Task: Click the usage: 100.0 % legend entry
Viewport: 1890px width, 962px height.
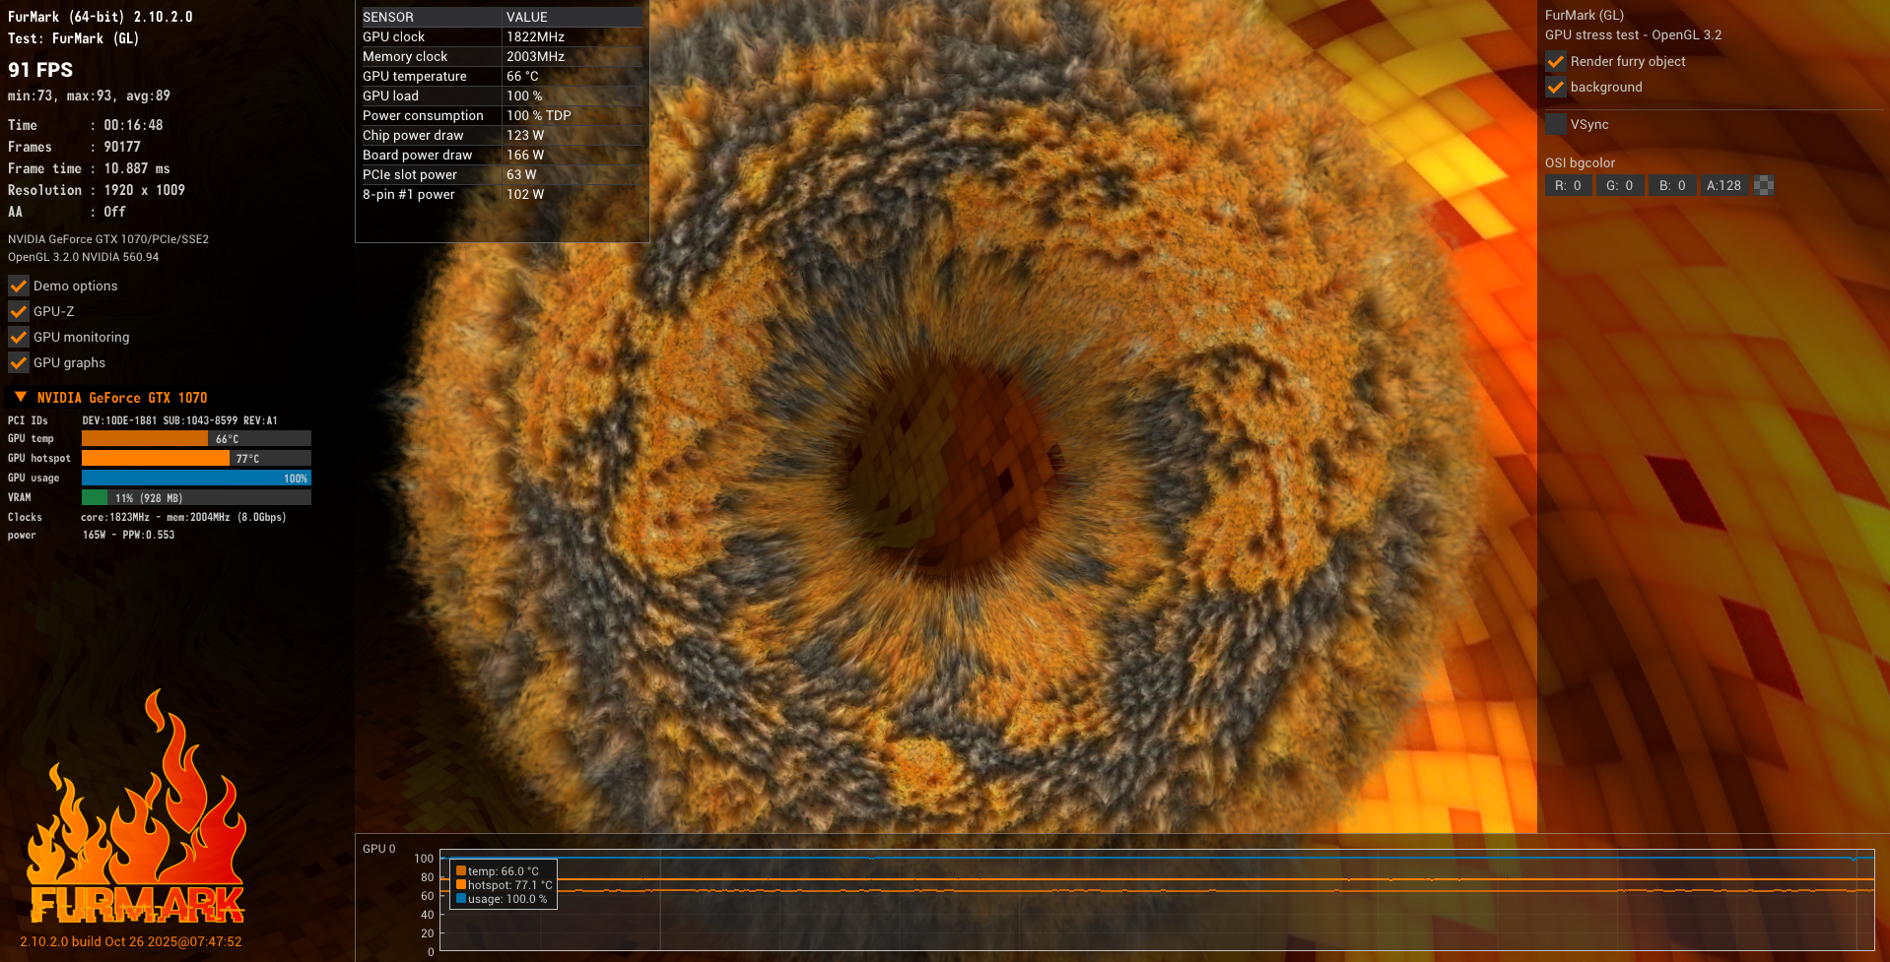Action: [x=502, y=899]
